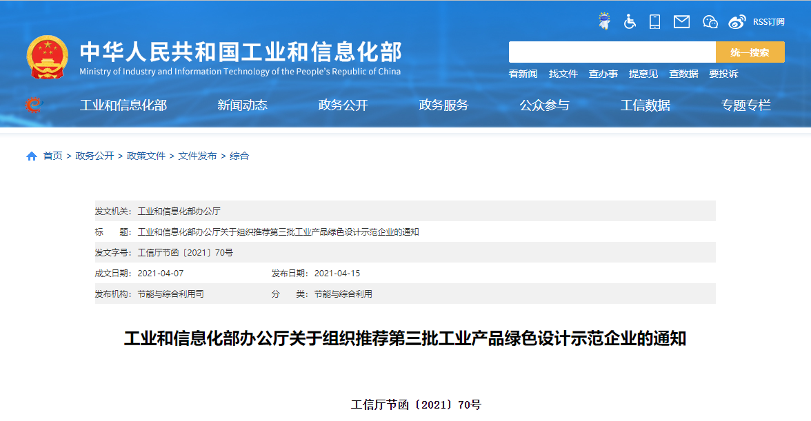The image size is (811, 421).
Task: Open the 要投诉 quick link
Action: (x=723, y=74)
